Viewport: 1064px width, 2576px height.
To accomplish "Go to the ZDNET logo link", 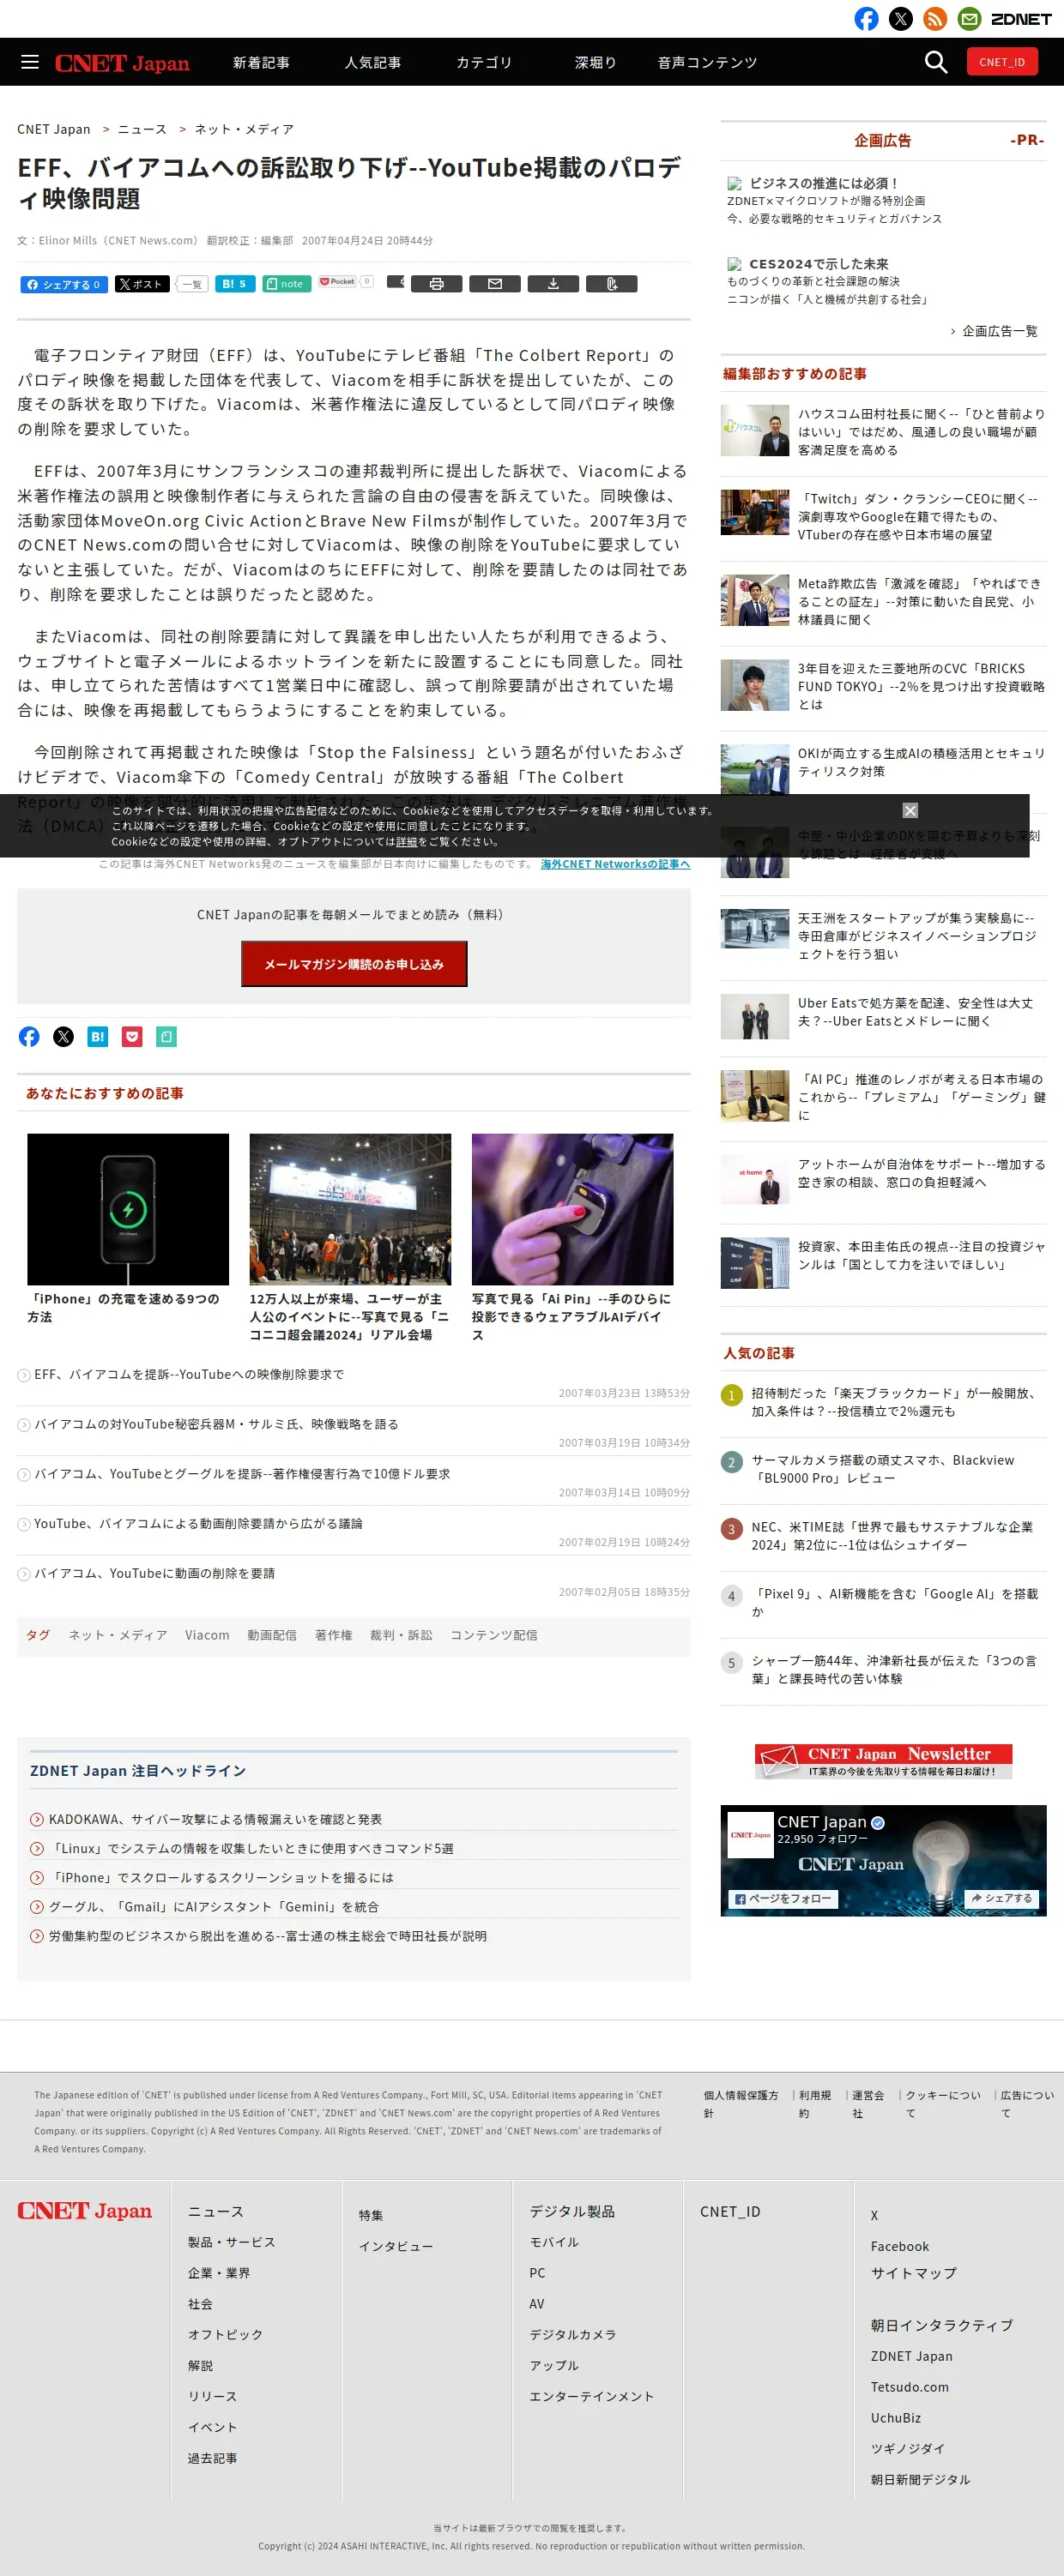I will (x=1020, y=19).
